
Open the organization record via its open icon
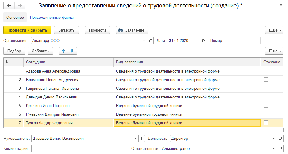click(151, 40)
